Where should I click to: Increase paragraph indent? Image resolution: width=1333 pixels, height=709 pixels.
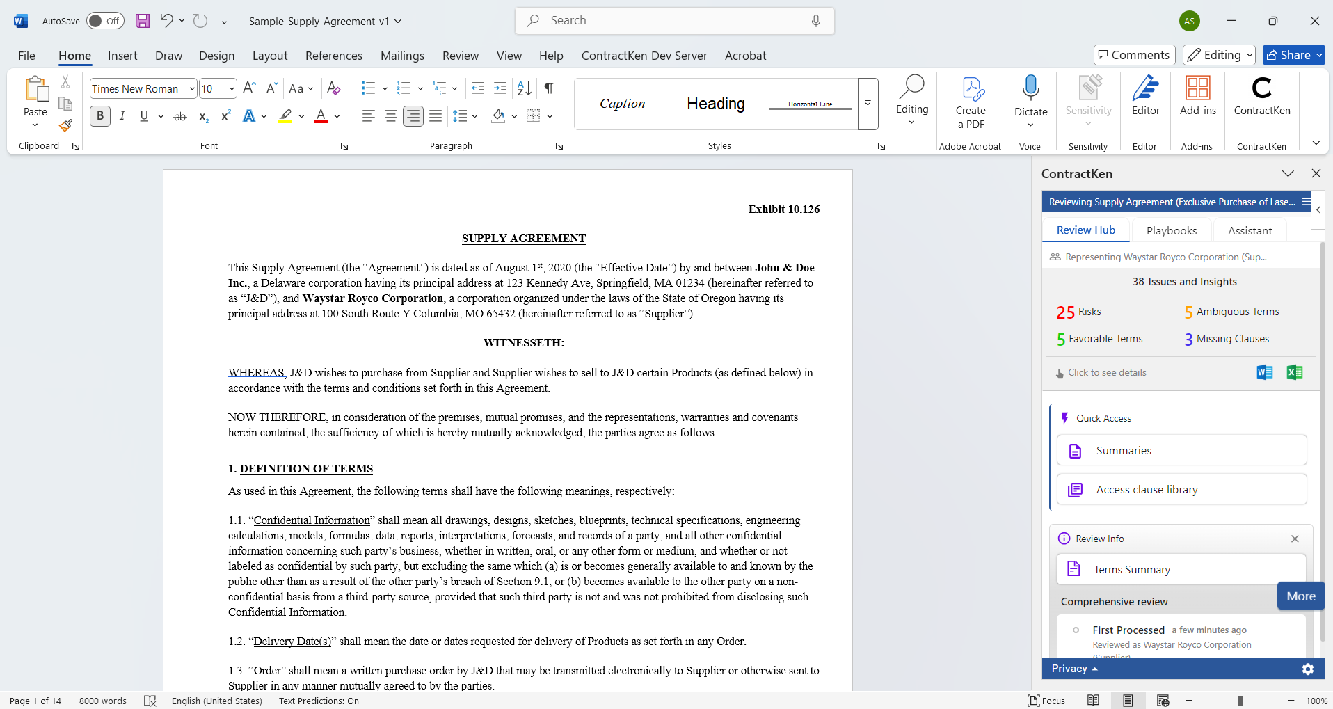click(x=500, y=88)
